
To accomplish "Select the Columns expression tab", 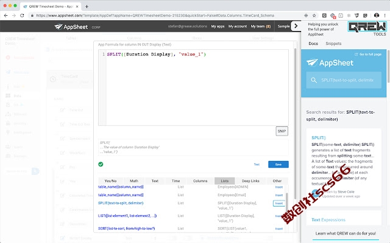I will pos(200,181).
